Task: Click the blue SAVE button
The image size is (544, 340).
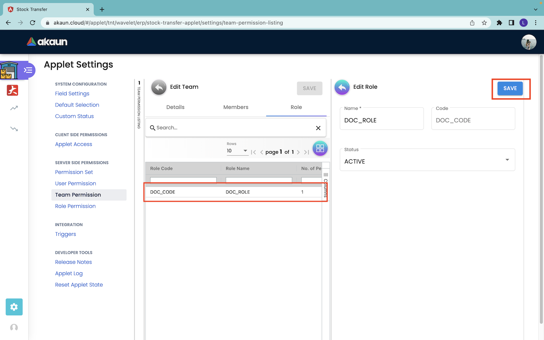Action: (510, 88)
